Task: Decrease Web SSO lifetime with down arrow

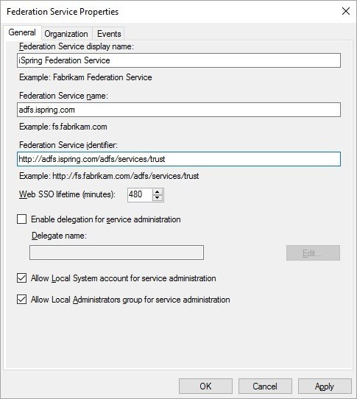Action: point(158,198)
